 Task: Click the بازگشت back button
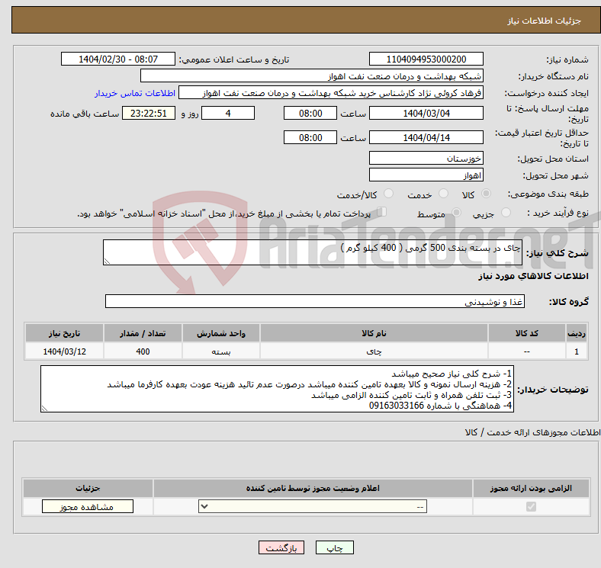coord(281,548)
